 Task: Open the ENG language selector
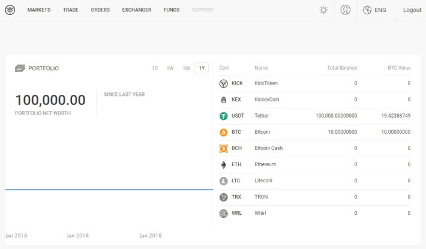coord(375,10)
